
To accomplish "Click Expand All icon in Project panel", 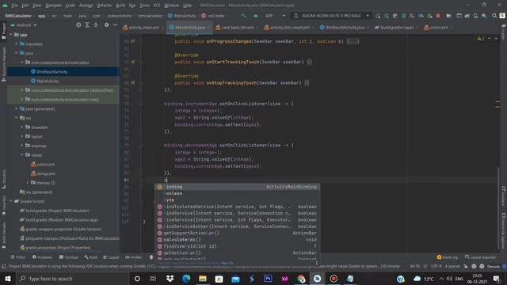I will click(87, 25).
